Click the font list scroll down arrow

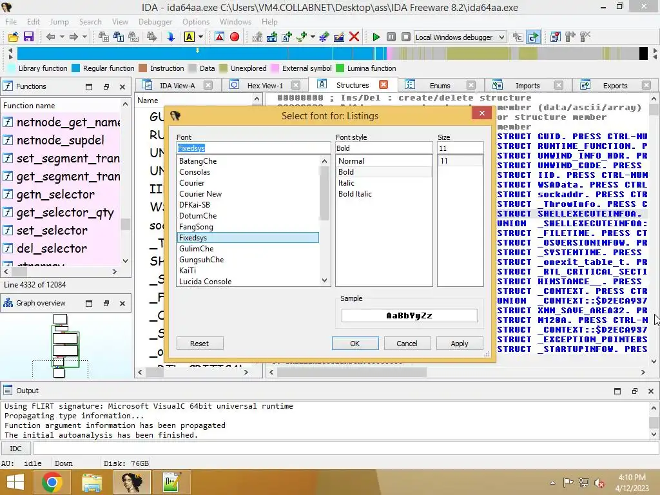pos(324,280)
